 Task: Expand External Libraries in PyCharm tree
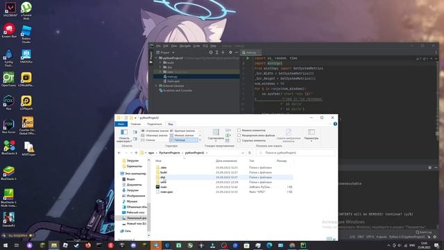pyautogui.click(x=156, y=85)
